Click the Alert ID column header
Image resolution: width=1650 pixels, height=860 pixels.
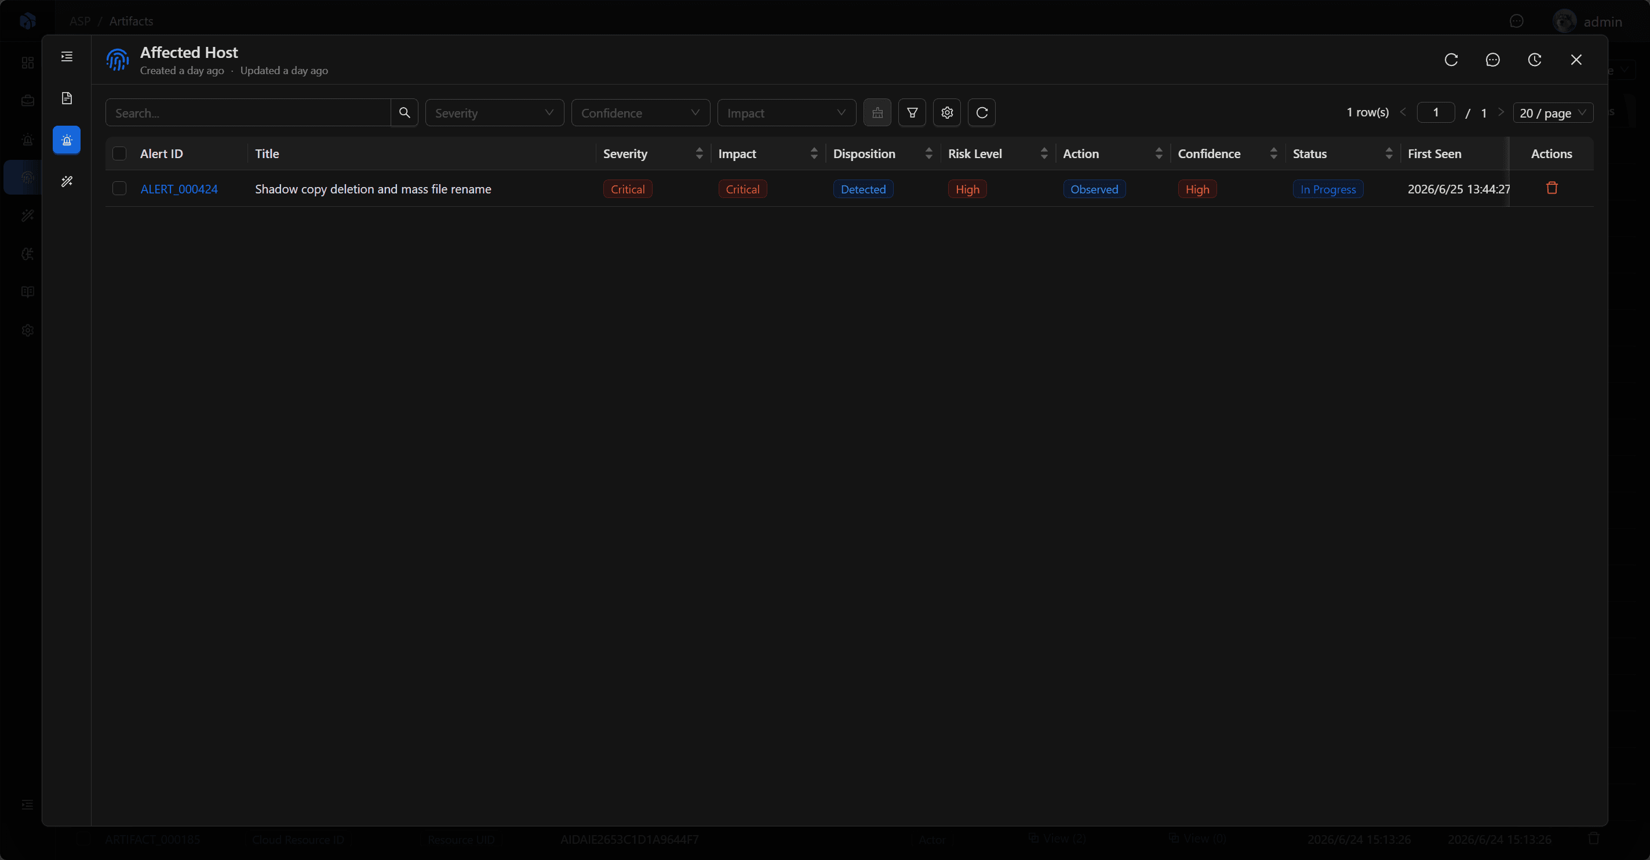coord(162,153)
